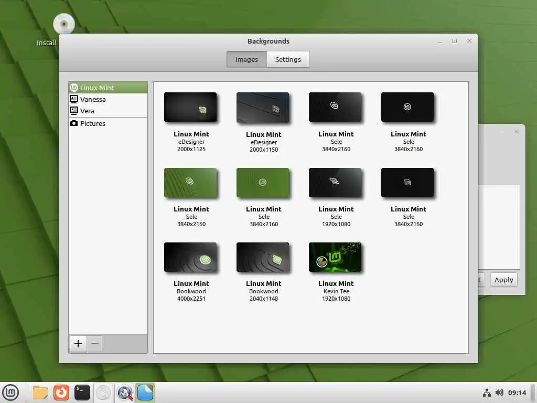Pick last wallpaper in second row, Sele black
Viewport: 537px width, 403px height.
click(x=407, y=183)
